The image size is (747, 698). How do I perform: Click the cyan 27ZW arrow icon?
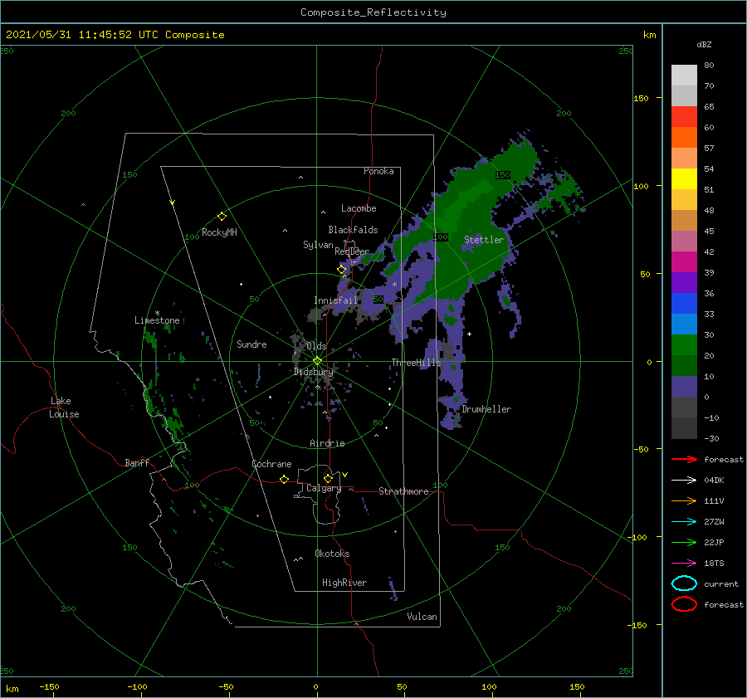[684, 522]
